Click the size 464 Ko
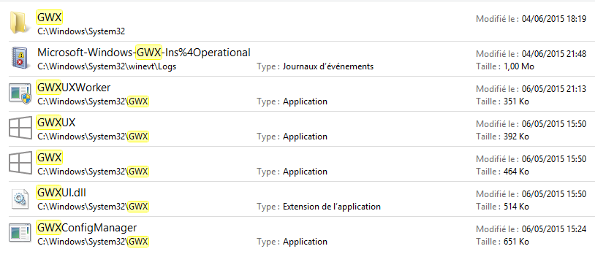The height and width of the screenshot is (265, 595). [516, 172]
